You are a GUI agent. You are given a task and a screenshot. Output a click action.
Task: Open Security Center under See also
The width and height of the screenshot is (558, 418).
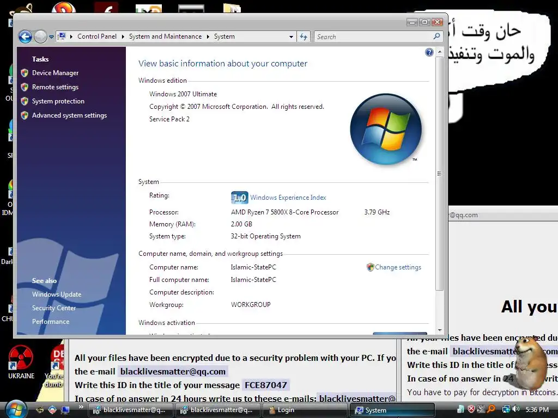coord(54,308)
